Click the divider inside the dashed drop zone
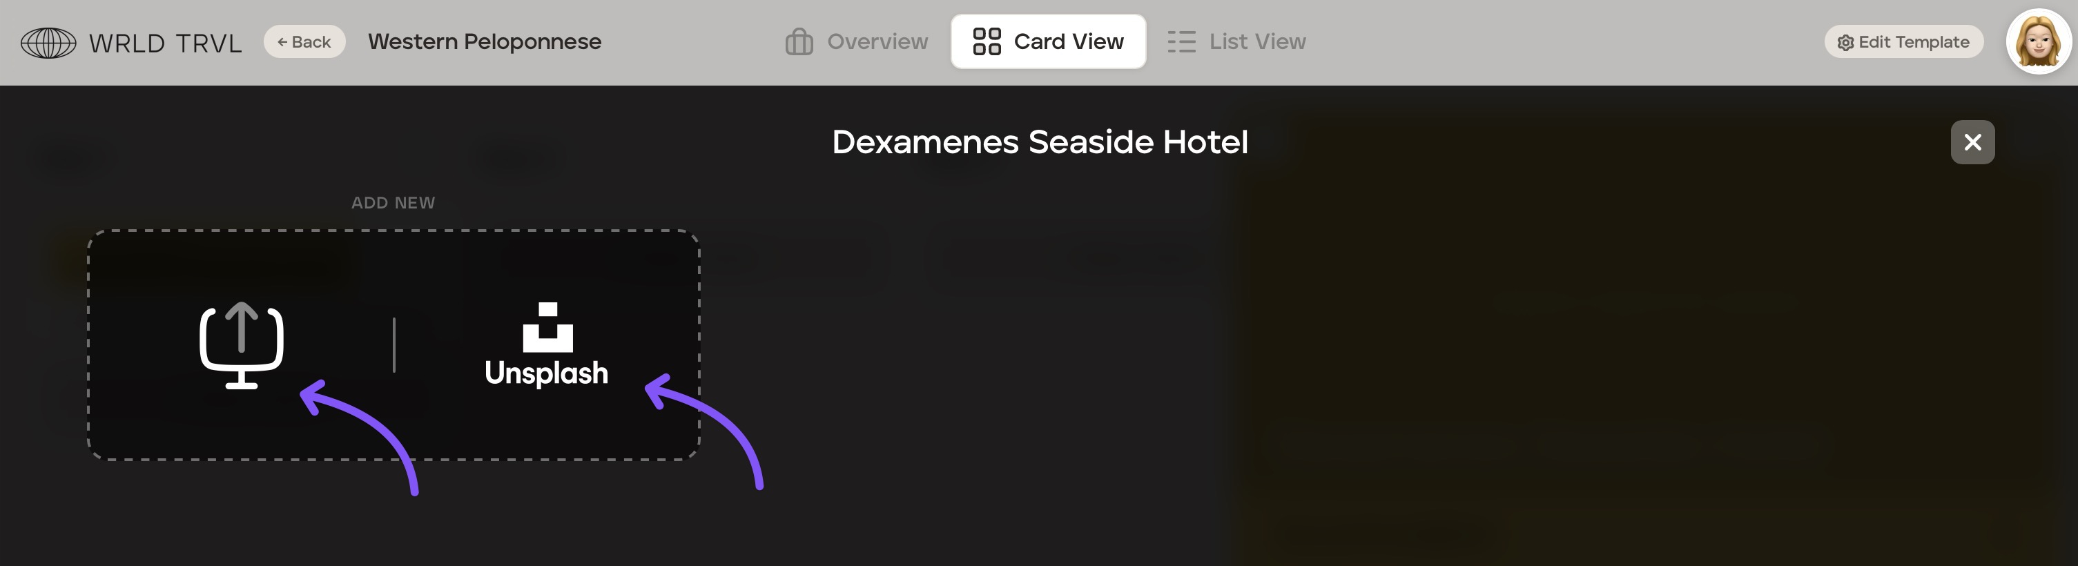The image size is (2078, 566). coord(394,345)
